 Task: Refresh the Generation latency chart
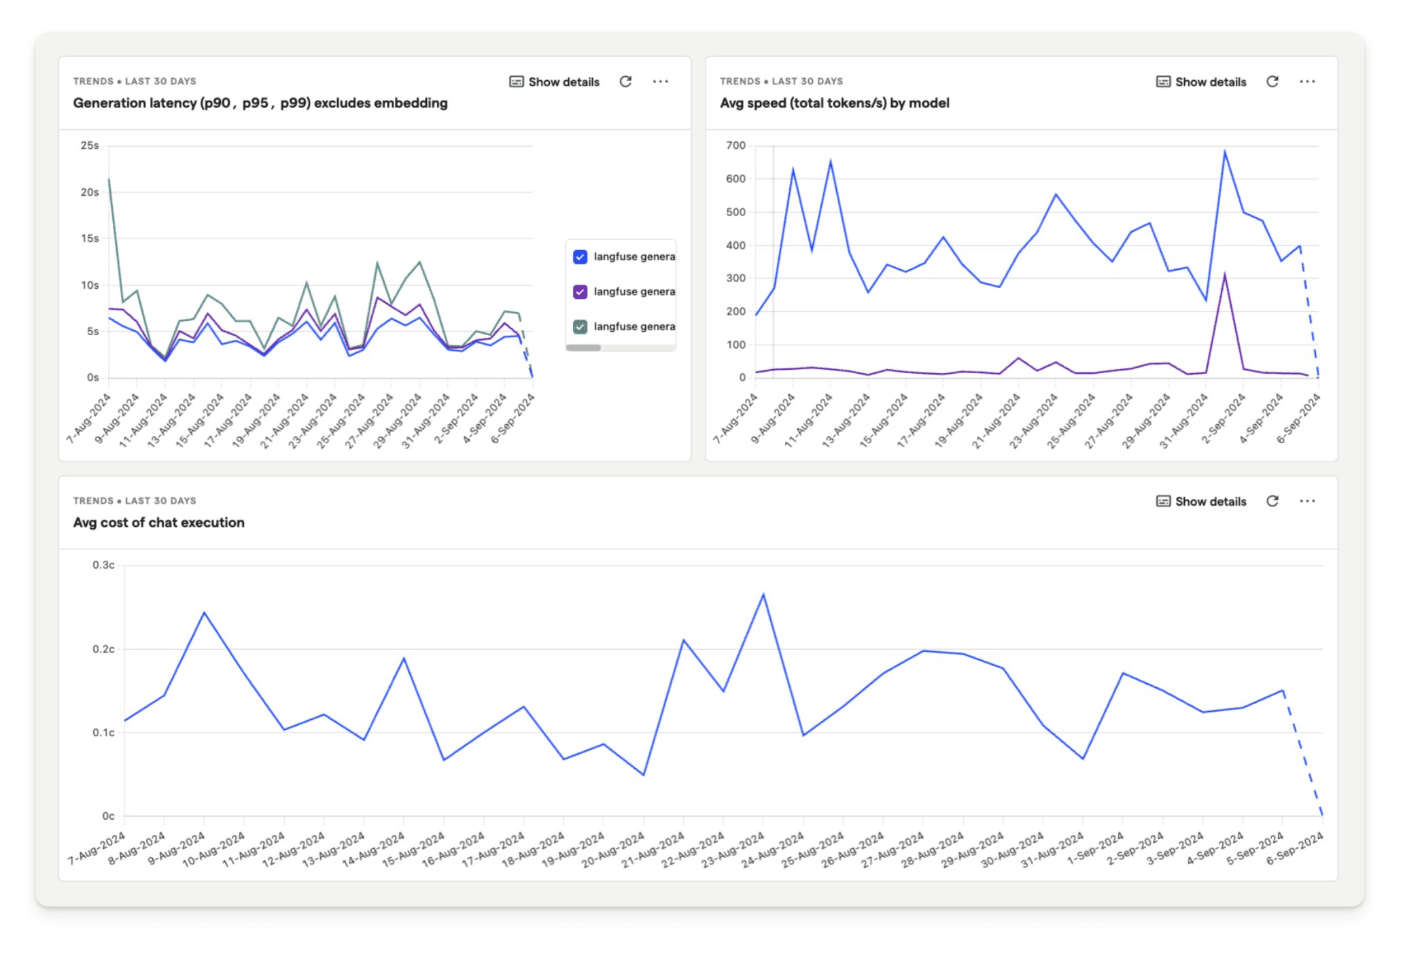coord(626,81)
